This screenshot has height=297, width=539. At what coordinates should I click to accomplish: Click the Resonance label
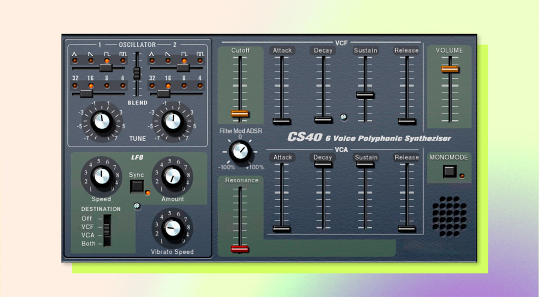pos(242,180)
